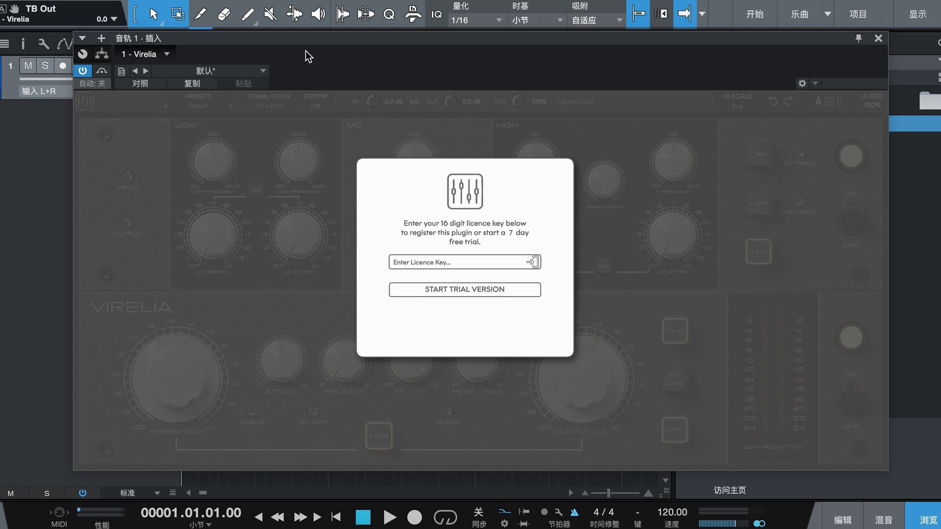
Task: Select the Mute tool
Action: click(x=270, y=14)
